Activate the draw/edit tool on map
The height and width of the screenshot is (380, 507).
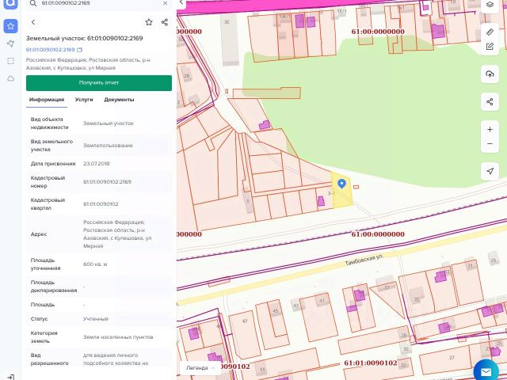[x=490, y=47]
